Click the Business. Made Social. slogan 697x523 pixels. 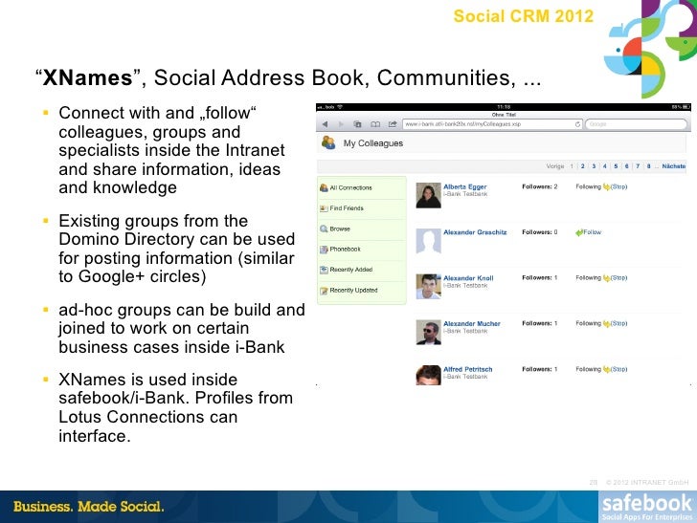(x=88, y=507)
